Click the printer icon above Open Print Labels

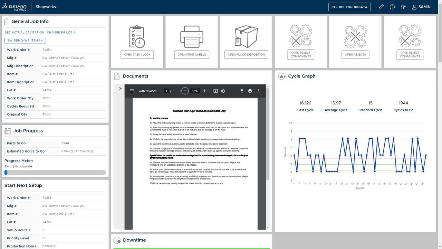click(x=191, y=36)
